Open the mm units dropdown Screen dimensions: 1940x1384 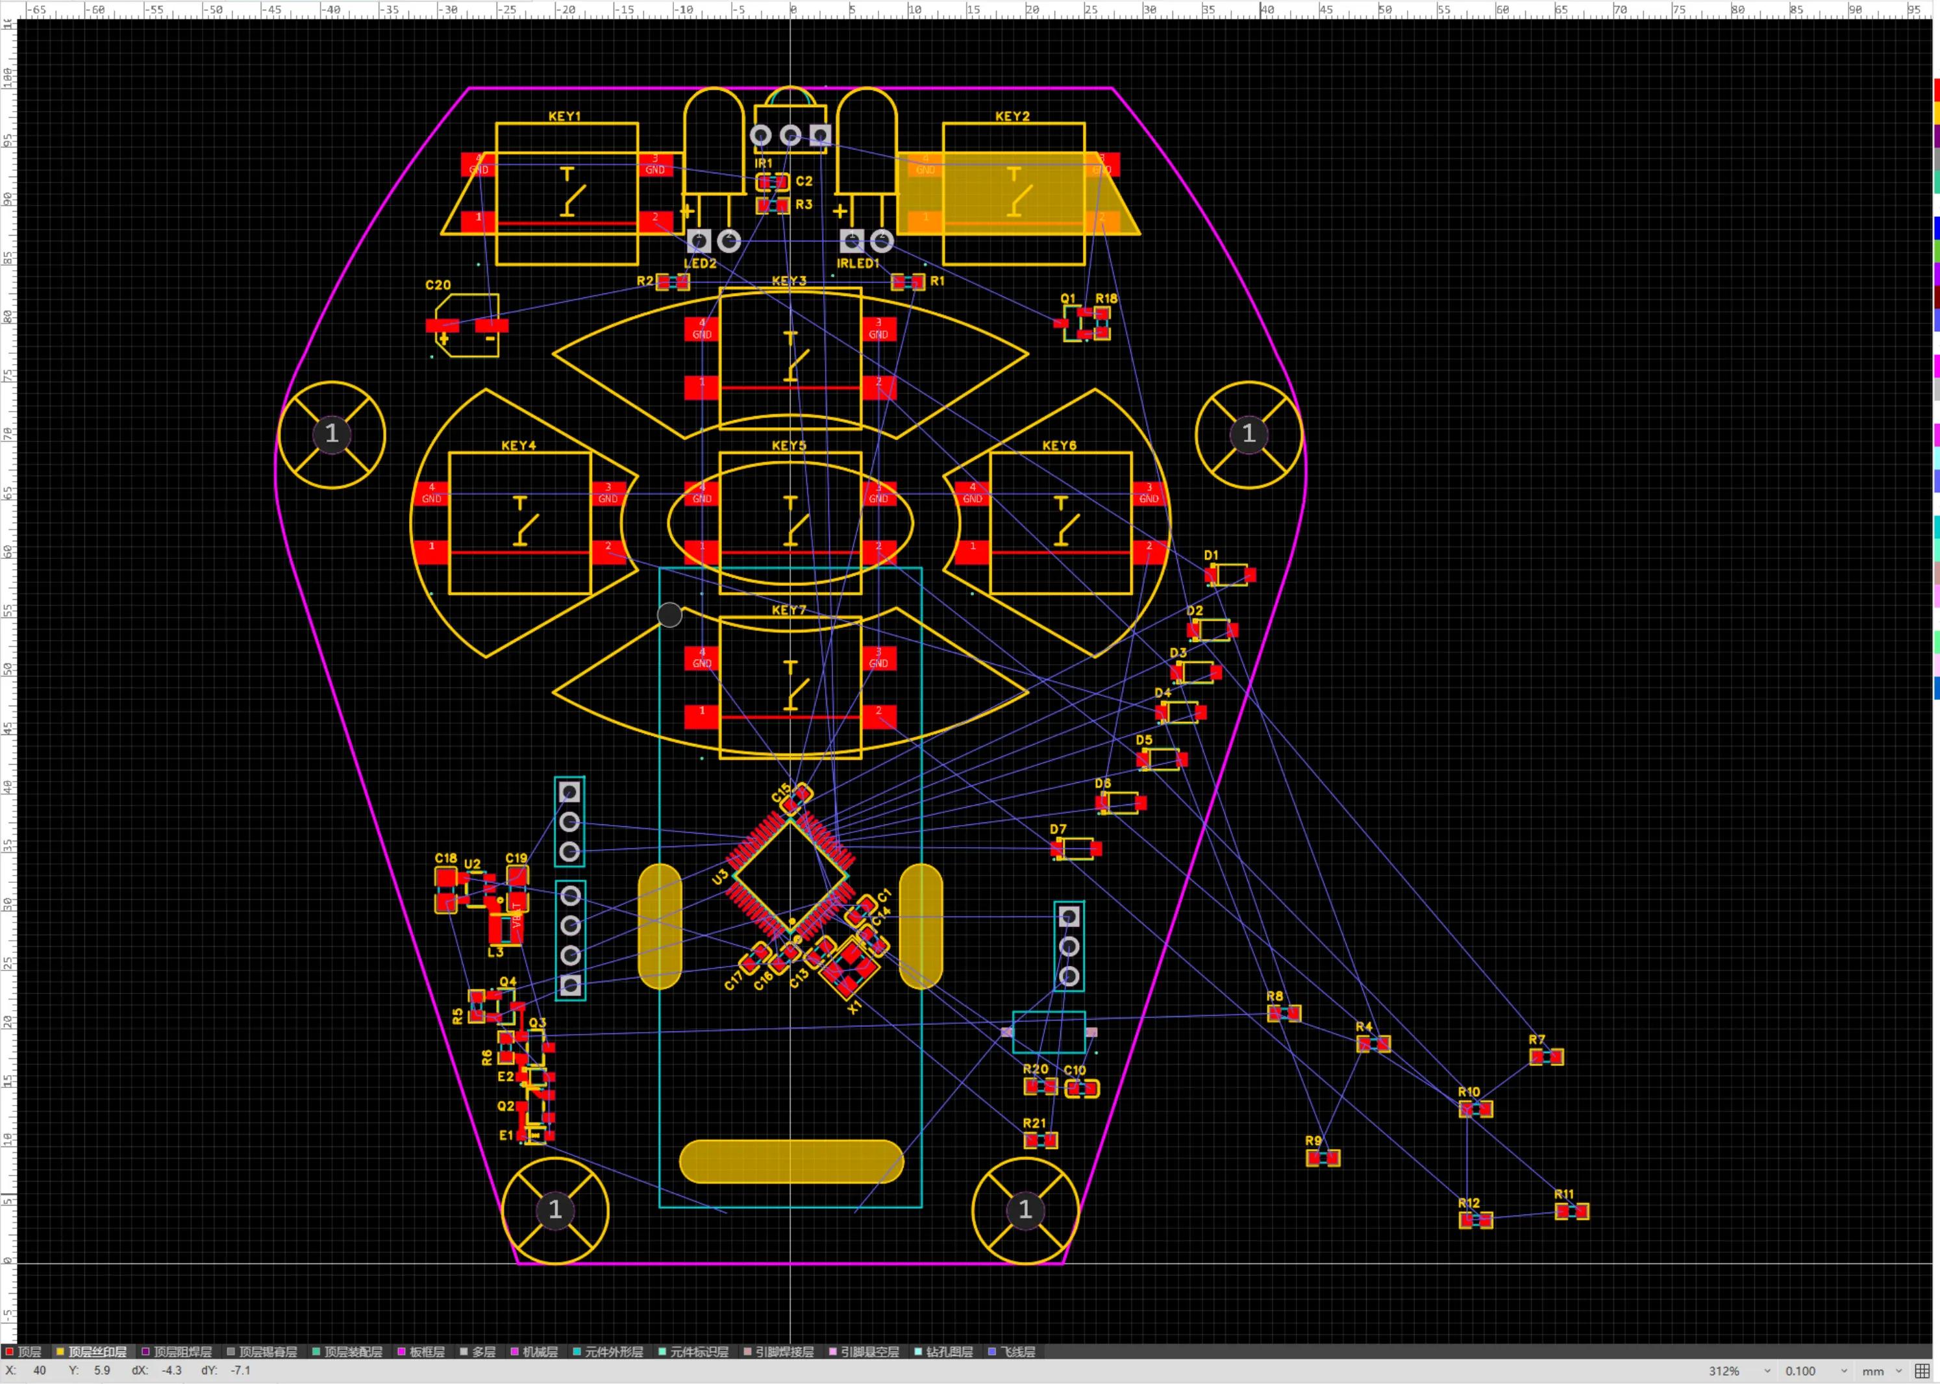pyautogui.click(x=1882, y=1371)
